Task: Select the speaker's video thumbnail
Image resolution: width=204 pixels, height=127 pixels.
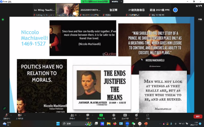Action: (x=67, y=10)
